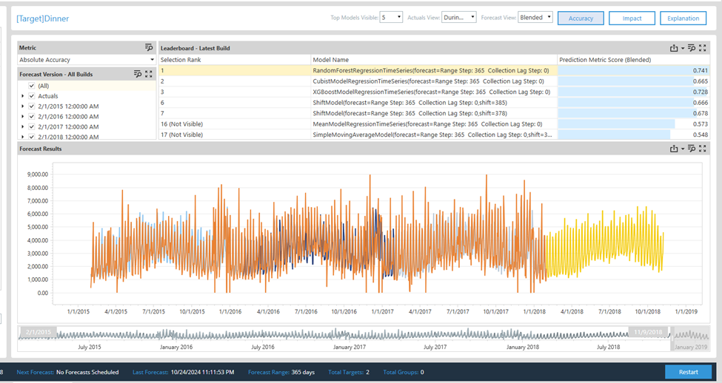The image size is (722, 383).
Task: Click search icon in Metric panel header
Action: point(148,47)
